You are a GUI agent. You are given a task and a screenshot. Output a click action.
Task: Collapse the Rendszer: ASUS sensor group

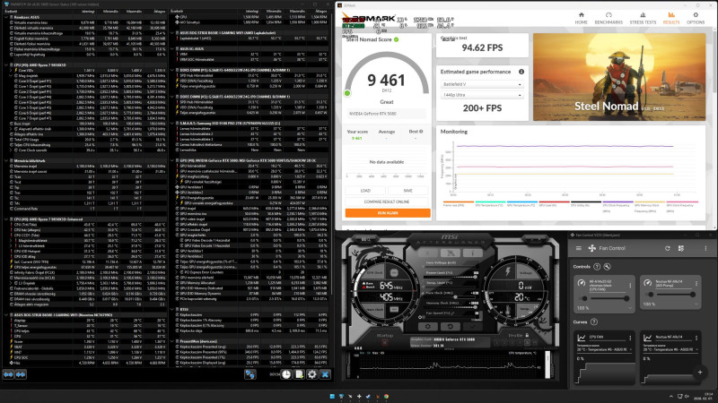6,17
